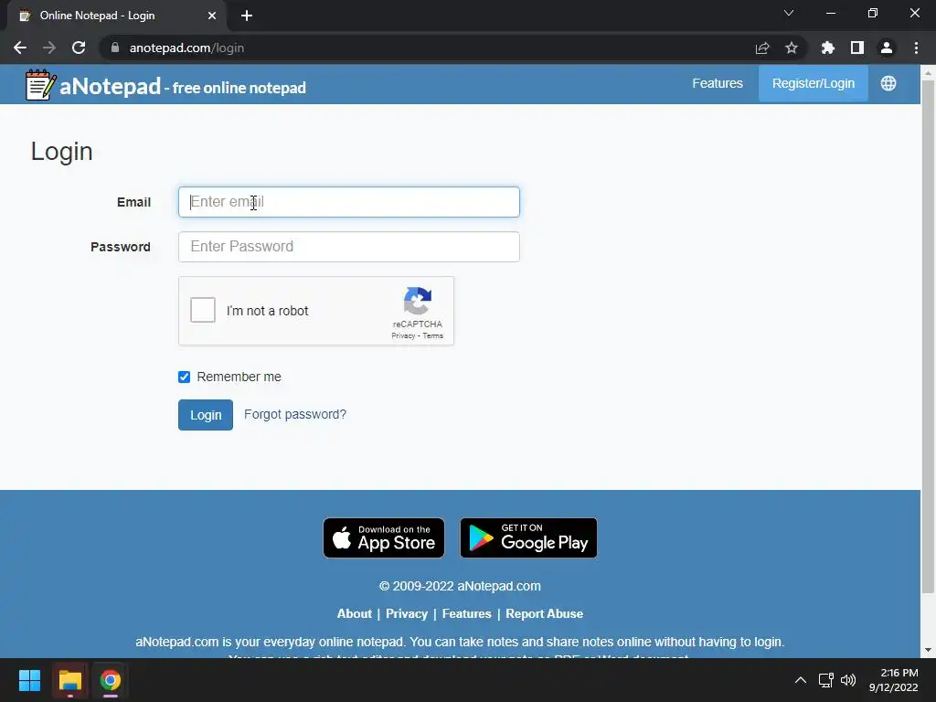The height and width of the screenshot is (702, 936).
Task: Show hidden icons tray chevron
Action: pyautogui.click(x=801, y=680)
